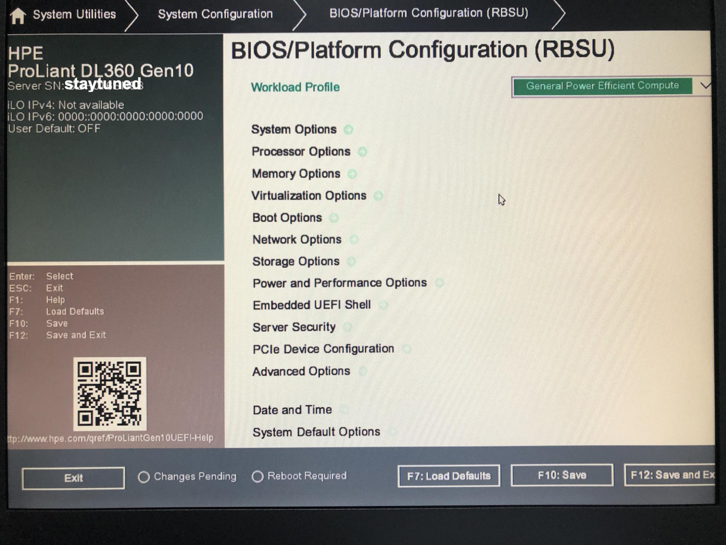The image size is (726, 545).
Task: Click the arrow icon next to Boot Options
Action: coord(333,218)
